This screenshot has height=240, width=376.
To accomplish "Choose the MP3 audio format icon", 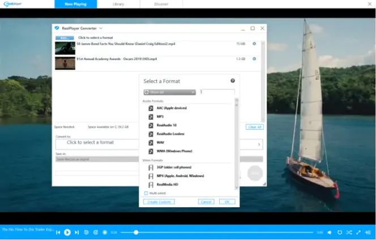I will pos(151,117).
